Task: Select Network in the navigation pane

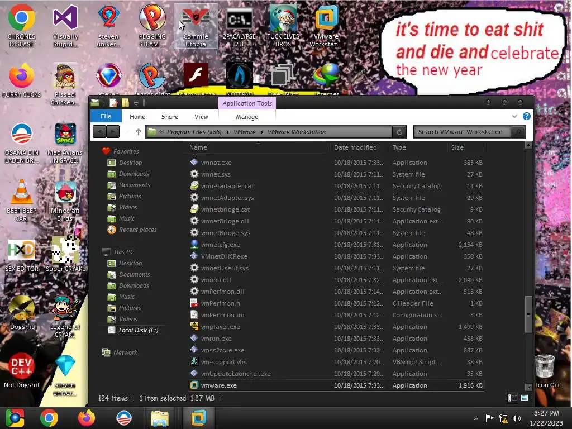Action: point(120,352)
